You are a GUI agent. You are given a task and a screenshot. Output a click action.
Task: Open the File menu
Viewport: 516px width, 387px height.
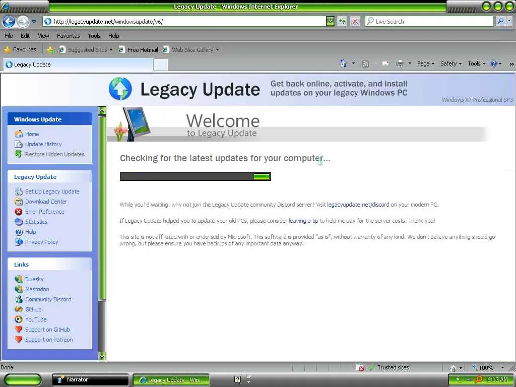(x=9, y=36)
